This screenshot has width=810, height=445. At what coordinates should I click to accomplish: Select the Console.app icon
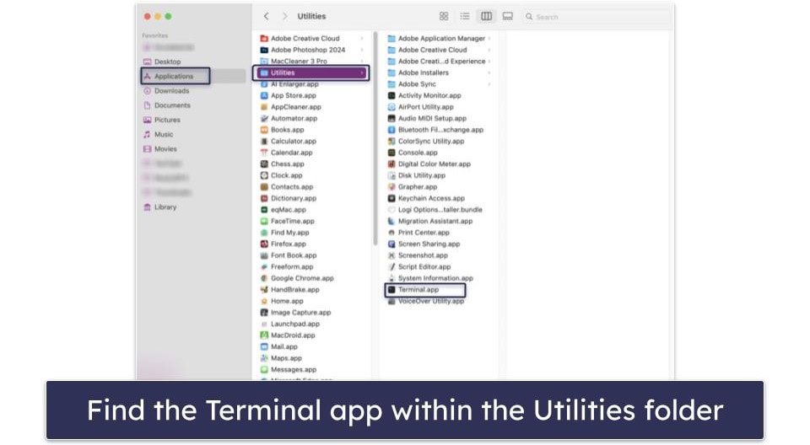coord(391,153)
